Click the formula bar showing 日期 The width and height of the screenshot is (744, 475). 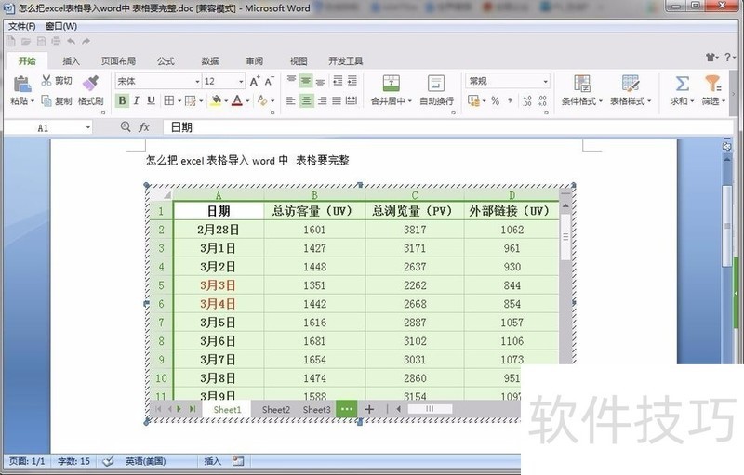pos(448,127)
